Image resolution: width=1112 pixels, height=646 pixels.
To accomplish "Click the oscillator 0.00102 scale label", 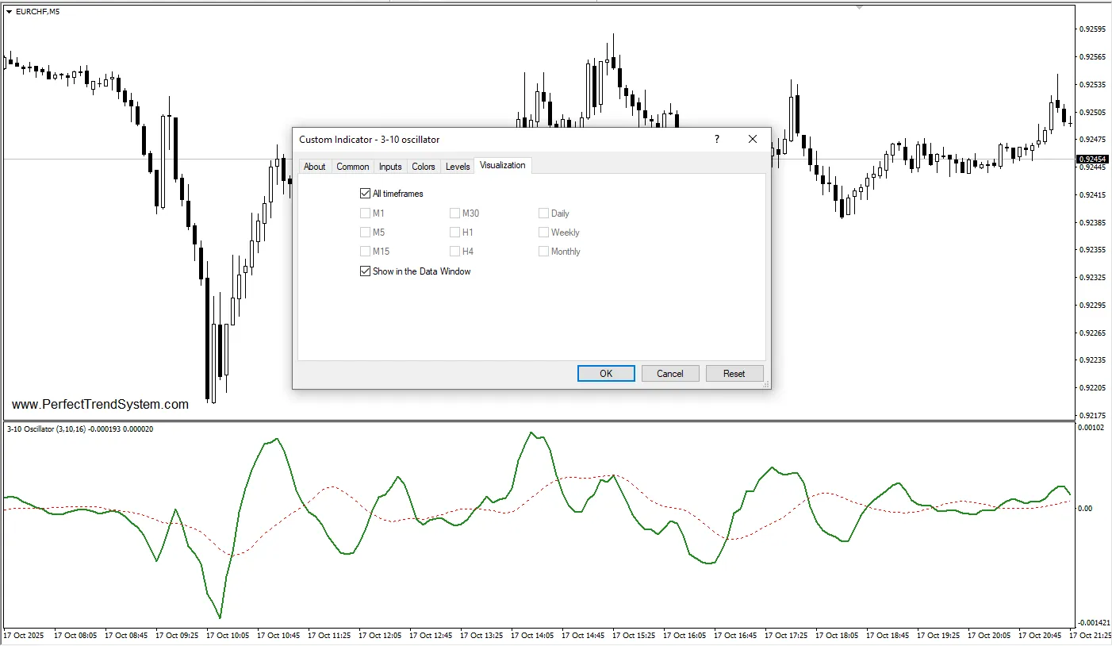I will pyautogui.click(x=1093, y=428).
